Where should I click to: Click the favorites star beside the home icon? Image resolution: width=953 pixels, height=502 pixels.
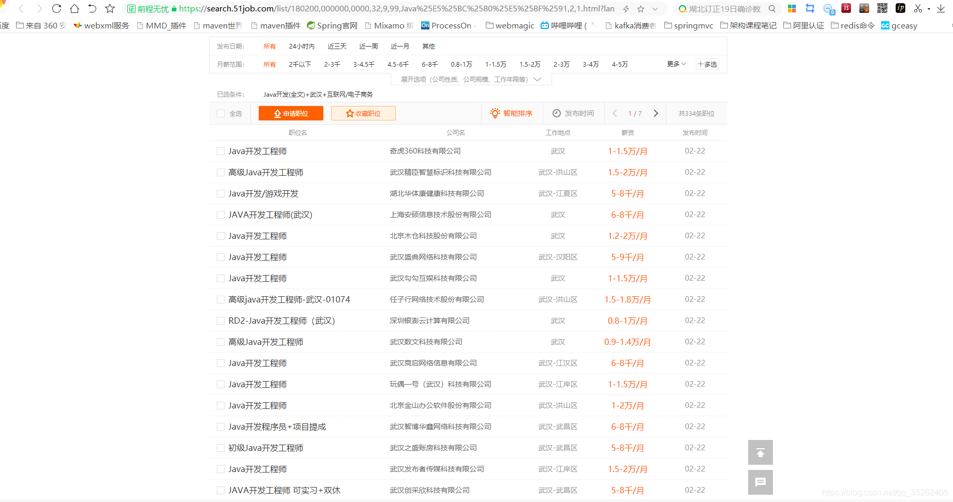pyautogui.click(x=110, y=9)
